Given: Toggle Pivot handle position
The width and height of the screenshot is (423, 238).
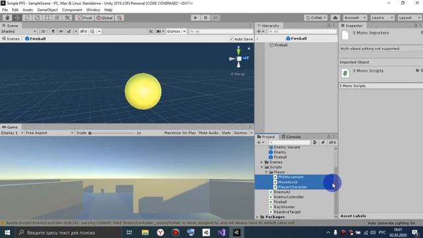Looking at the screenshot, I should tap(85, 18).
